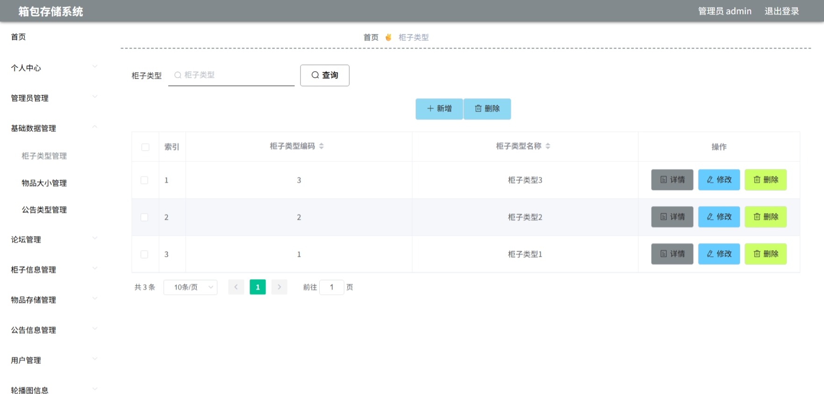
Task: Click the 修改 pencil icon for 柜子类型3
Action: [710, 180]
